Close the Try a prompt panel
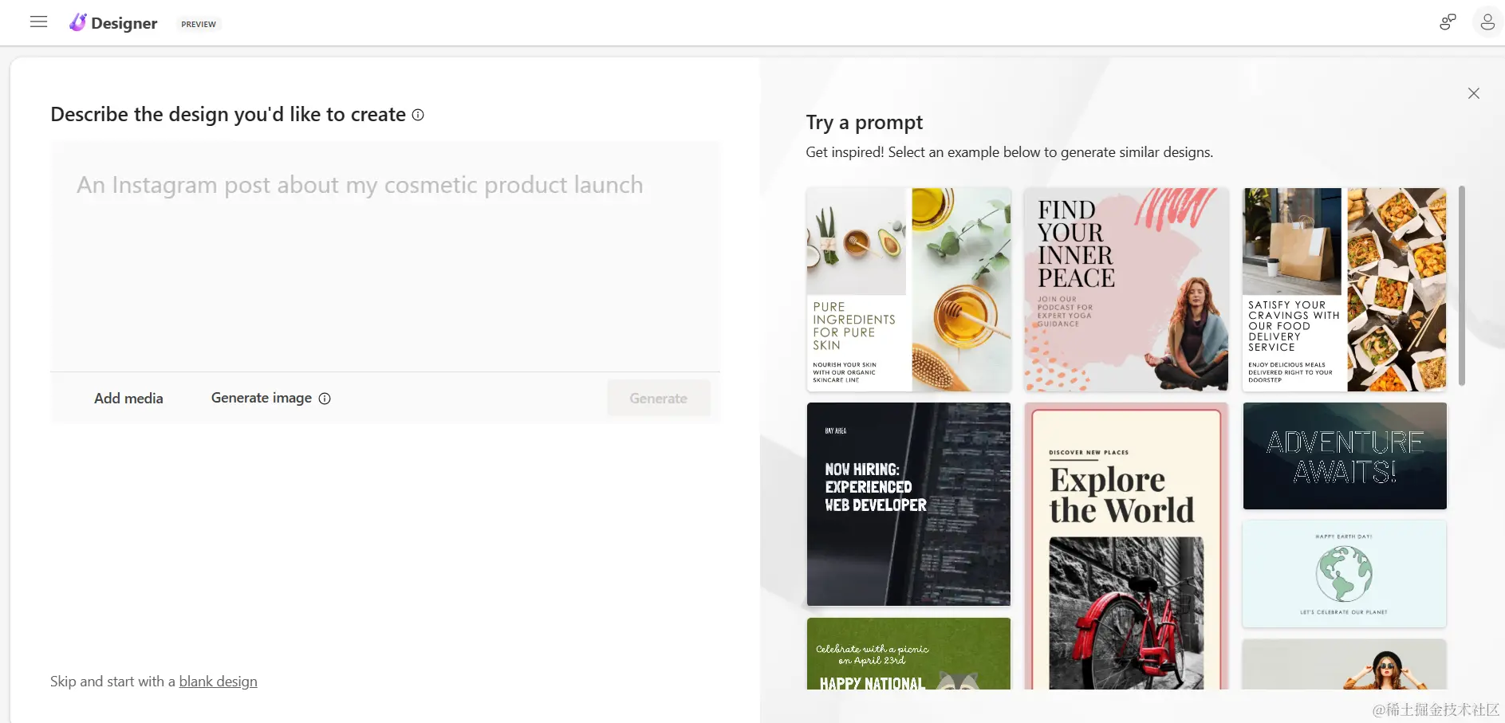Image resolution: width=1505 pixels, height=723 pixels. (1474, 93)
